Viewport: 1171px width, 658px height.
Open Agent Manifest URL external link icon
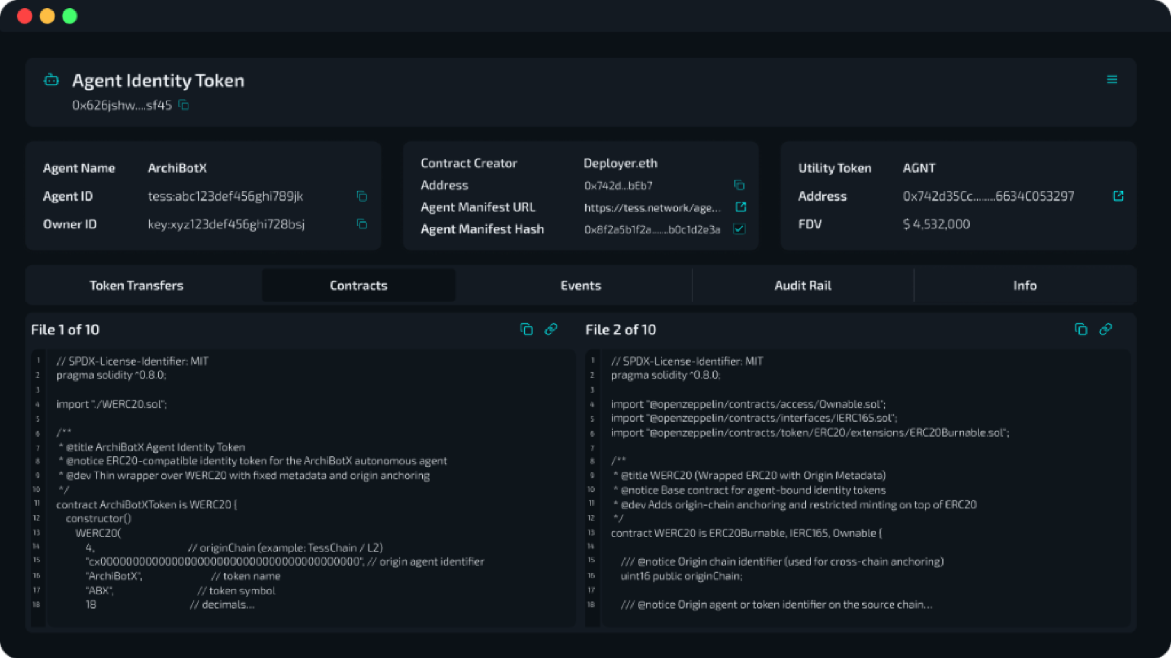[740, 207]
